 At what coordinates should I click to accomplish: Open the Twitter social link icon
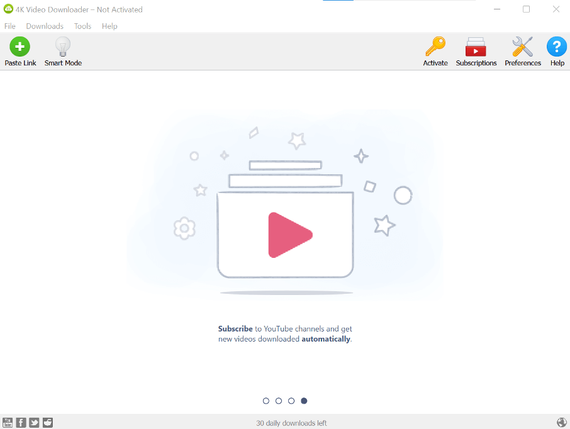pyautogui.click(x=34, y=423)
